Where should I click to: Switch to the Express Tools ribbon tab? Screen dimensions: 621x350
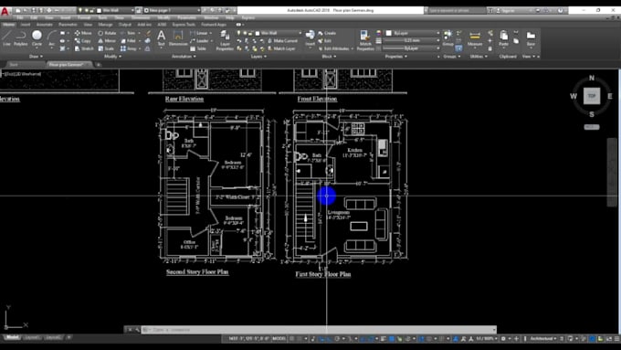[x=184, y=25]
